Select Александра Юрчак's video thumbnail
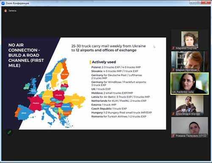 point(190,106)
